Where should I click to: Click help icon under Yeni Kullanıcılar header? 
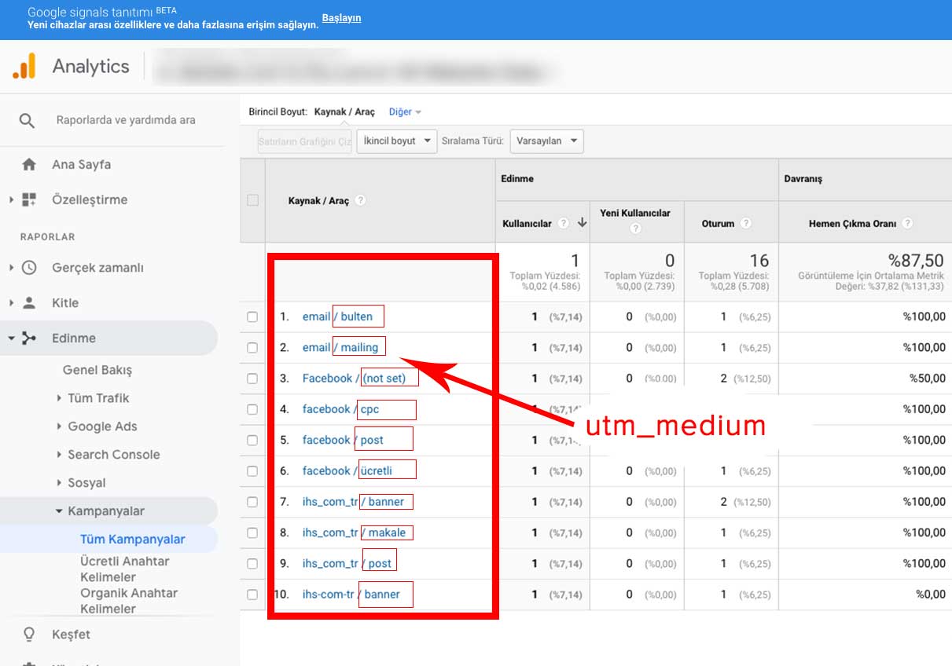coord(635,229)
